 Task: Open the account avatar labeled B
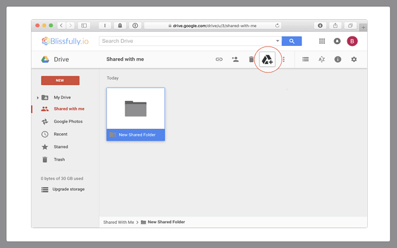(x=352, y=41)
